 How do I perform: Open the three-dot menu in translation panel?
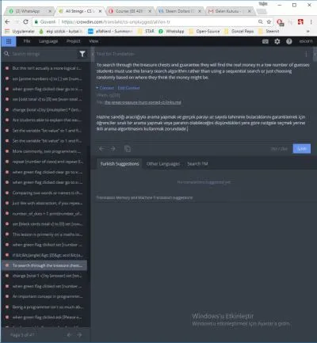pos(306,54)
